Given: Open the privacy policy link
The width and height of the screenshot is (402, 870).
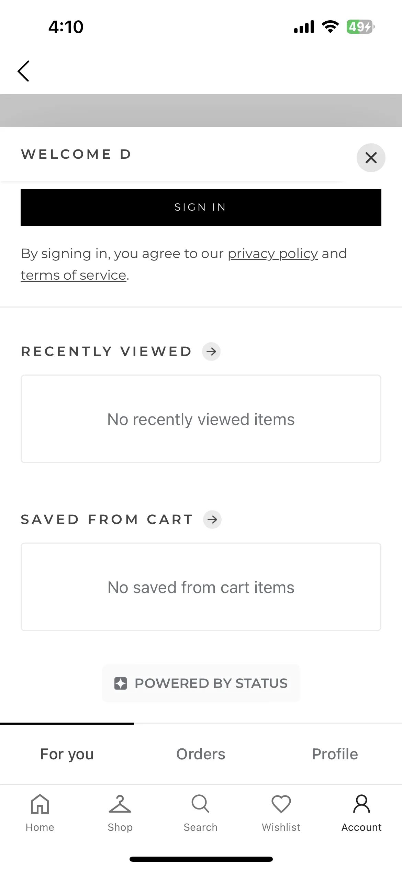Looking at the screenshot, I should pyautogui.click(x=273, y=254).
